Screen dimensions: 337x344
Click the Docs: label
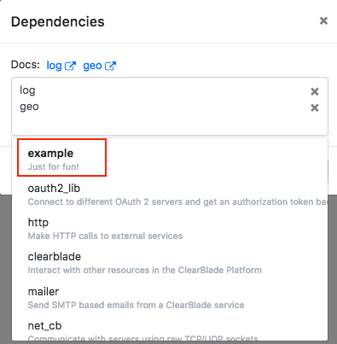tap(26, 65)
